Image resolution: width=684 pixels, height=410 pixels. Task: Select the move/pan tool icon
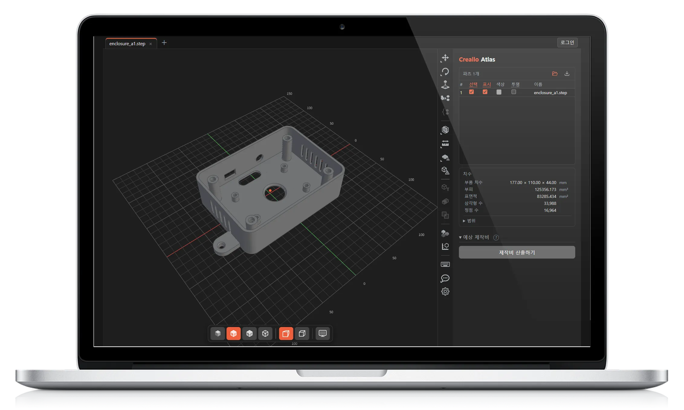(x=445, y=58)
